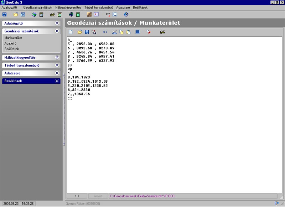The height and width of the screenshot is (207, 285).
Task: Select Munkaterület in the sidebar
Action: point(13,38)
